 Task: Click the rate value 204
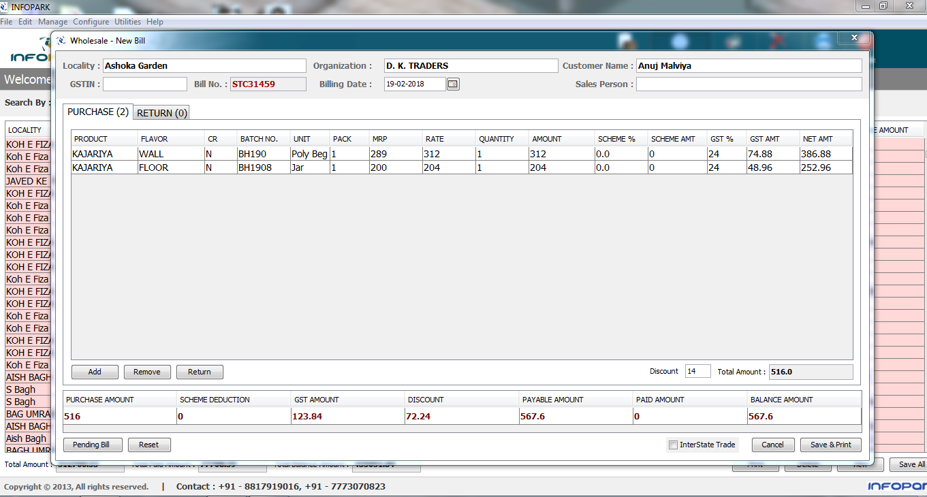click(x=450, y=167)
